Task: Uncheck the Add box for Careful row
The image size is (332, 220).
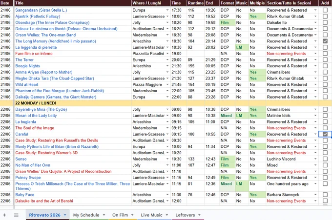Action: [325, 134]
